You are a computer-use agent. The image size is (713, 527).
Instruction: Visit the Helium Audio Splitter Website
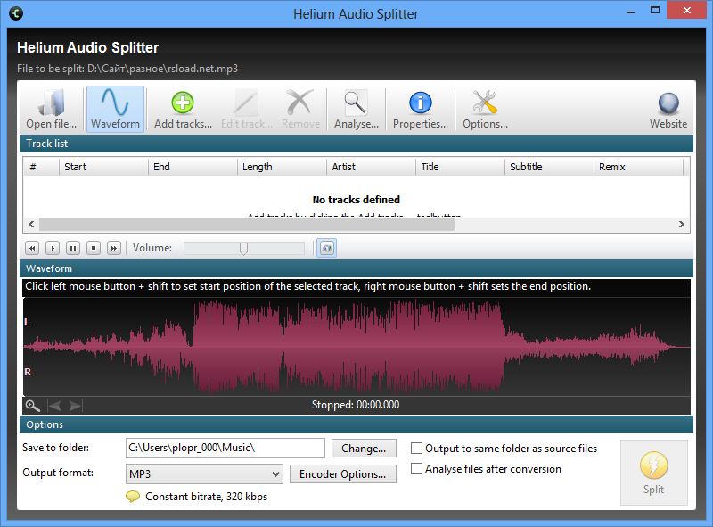pyautogui.click(x=668, y=108)
